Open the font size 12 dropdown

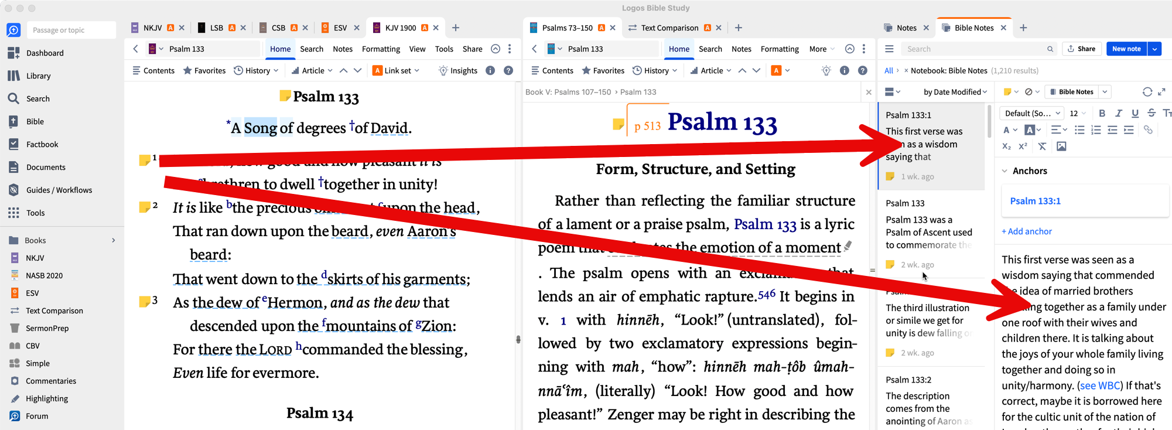[x=1078, y=113]
